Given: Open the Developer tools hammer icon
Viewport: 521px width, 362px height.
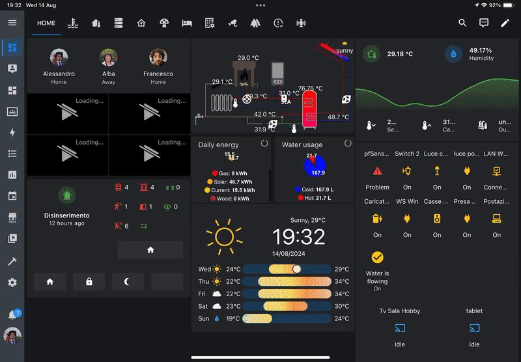Looking at the screenshot, I should [x=12, y=261].
